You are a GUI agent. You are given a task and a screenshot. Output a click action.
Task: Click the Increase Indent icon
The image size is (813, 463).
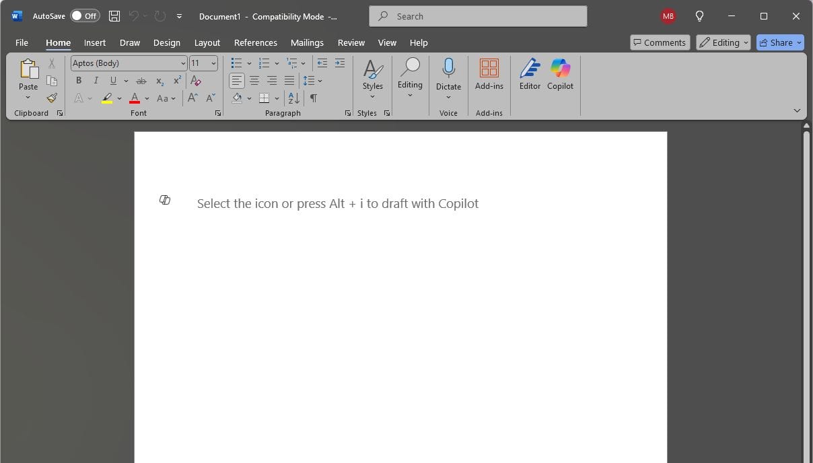340,63
